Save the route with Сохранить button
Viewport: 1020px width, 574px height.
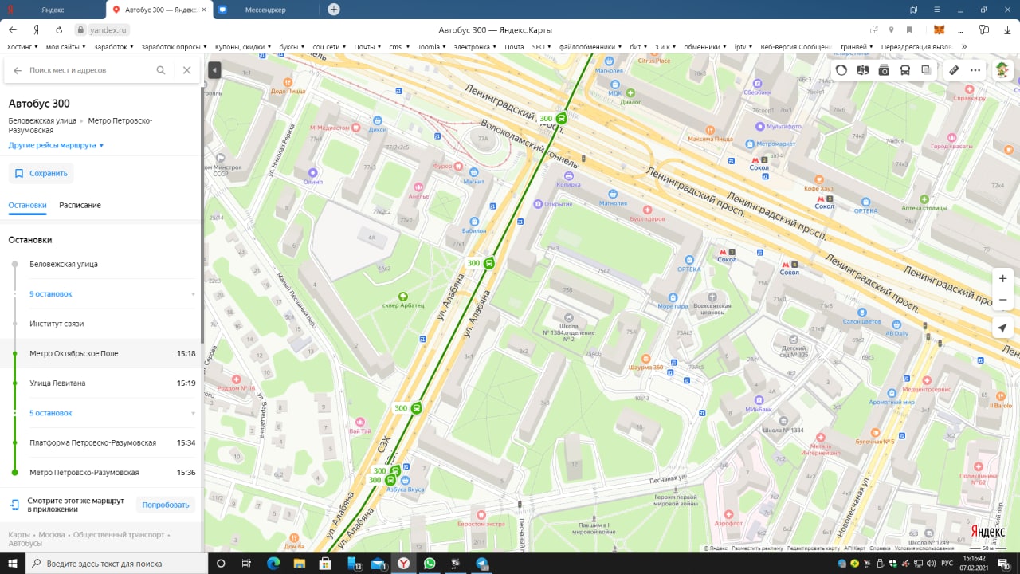click(41, 173)
